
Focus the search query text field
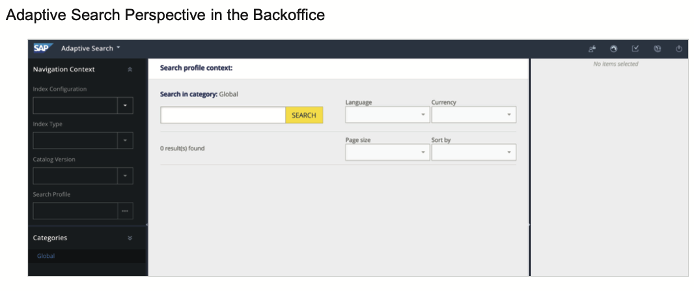click(x=223, y=115)
